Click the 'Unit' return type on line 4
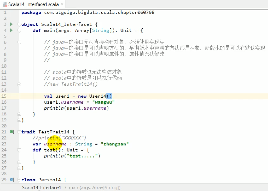Image resolution: width=268 pixels, height=191 pixels. (x=126, y=30)
